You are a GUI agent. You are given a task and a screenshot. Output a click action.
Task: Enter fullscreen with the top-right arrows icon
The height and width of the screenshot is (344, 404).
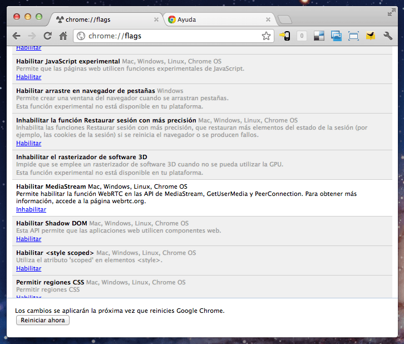click(392, 12)
